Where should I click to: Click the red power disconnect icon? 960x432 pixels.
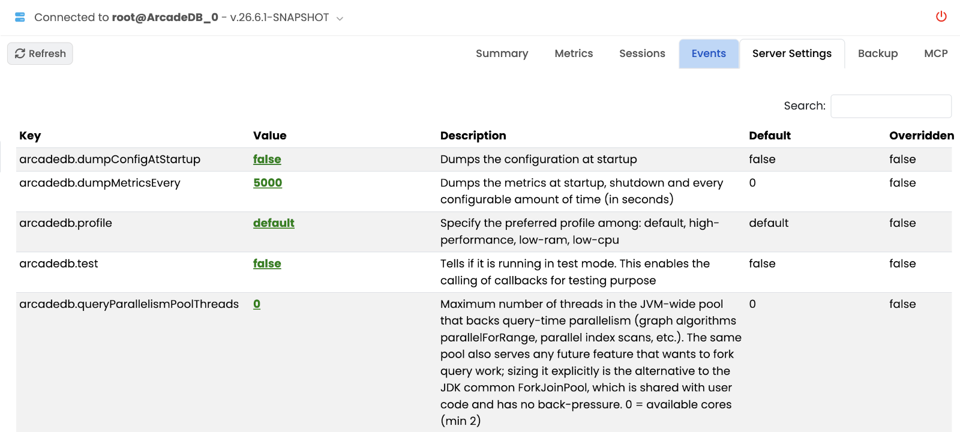pos(941,17)
